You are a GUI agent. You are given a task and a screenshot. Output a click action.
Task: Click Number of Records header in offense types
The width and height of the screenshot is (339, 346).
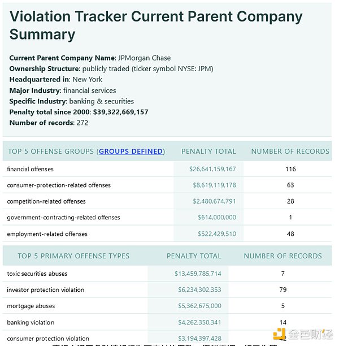click(282, 256)
